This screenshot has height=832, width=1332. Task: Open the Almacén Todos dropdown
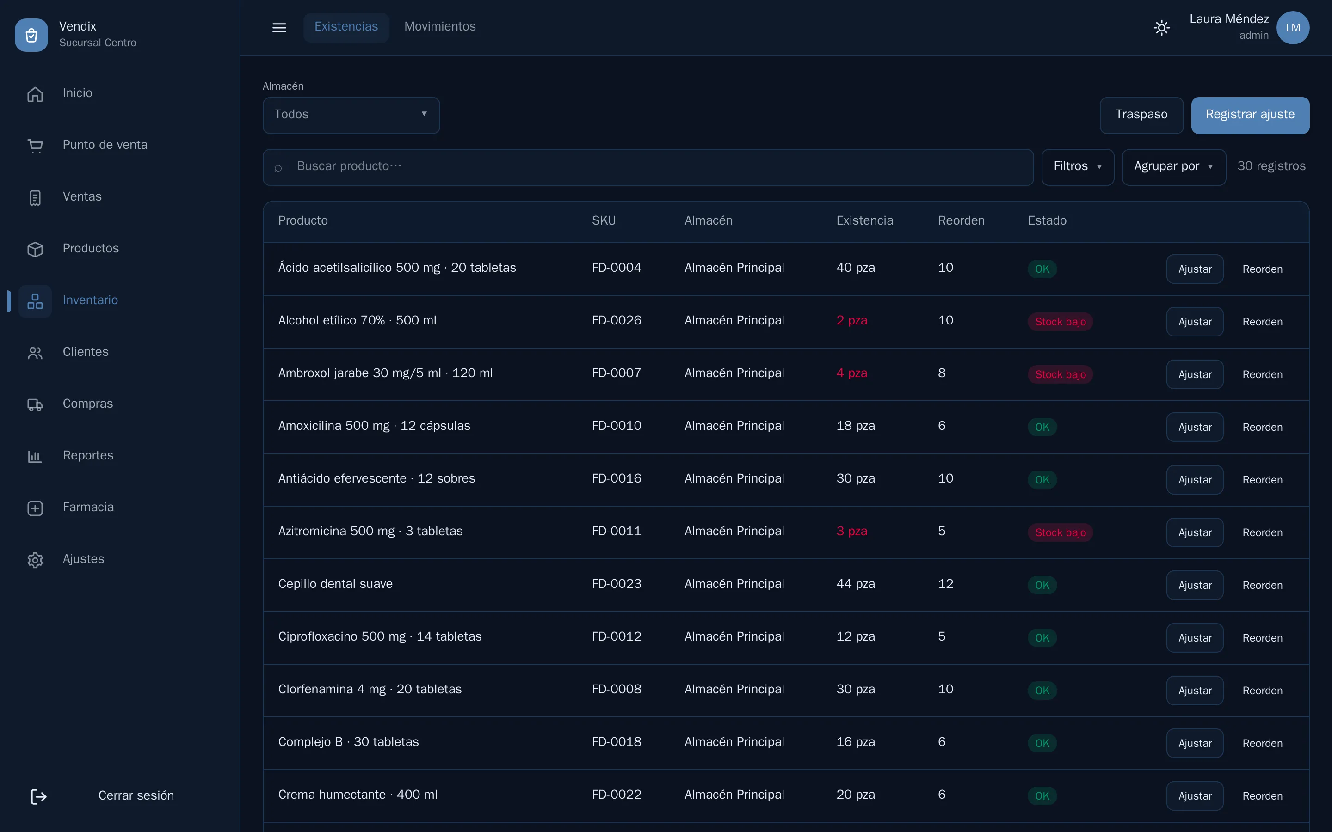[x=351, y=115]
